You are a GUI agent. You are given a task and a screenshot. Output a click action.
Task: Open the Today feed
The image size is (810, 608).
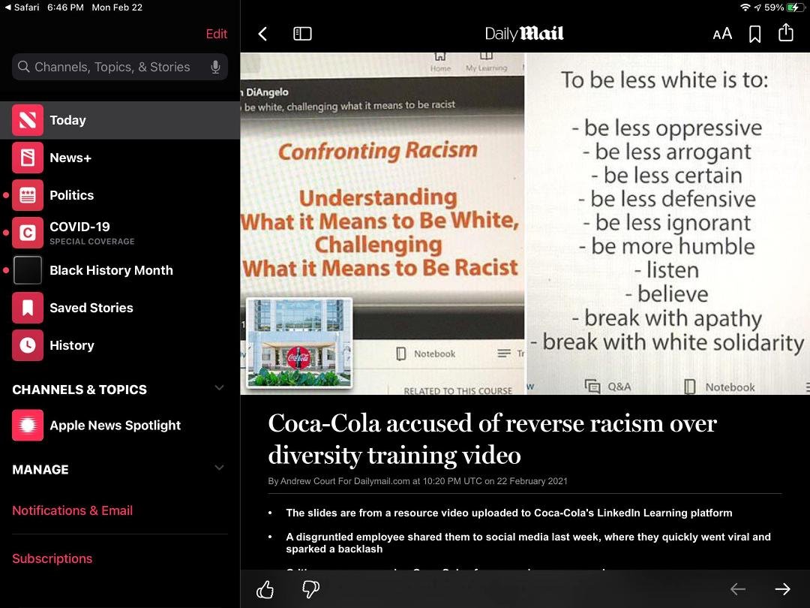120,120
